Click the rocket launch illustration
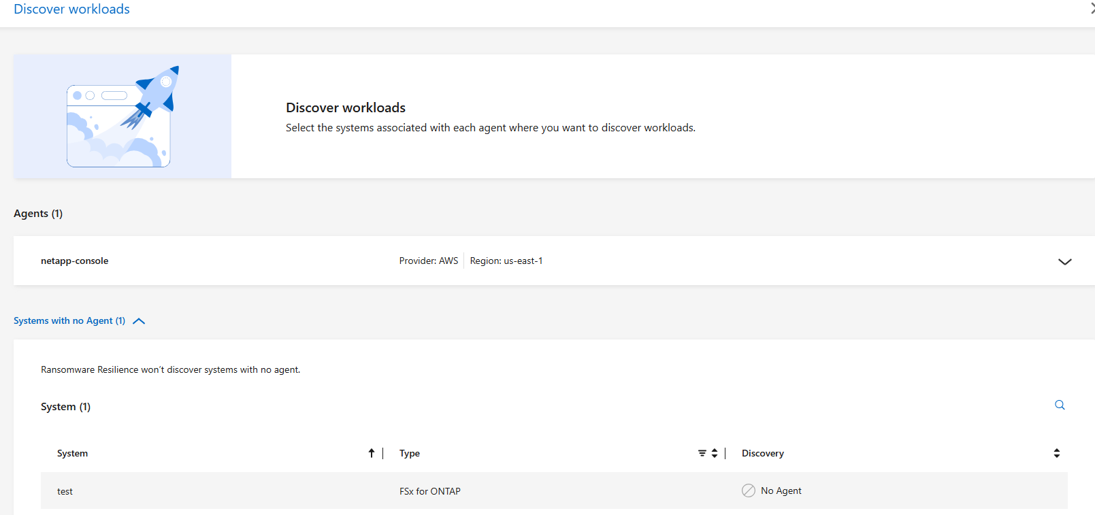 click(122, 116)
